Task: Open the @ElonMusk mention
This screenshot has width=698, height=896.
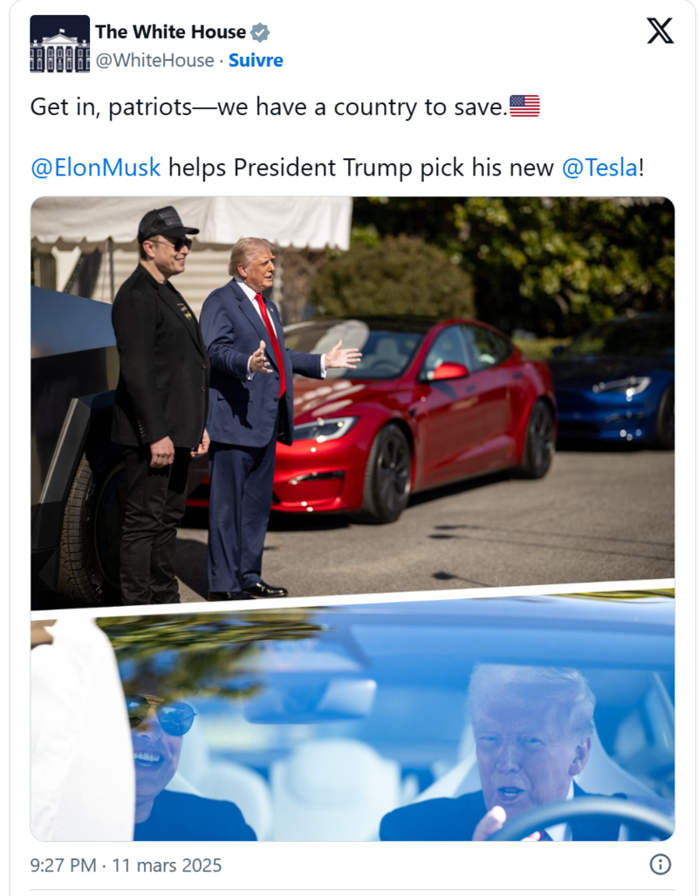Action: coord(95,168)
